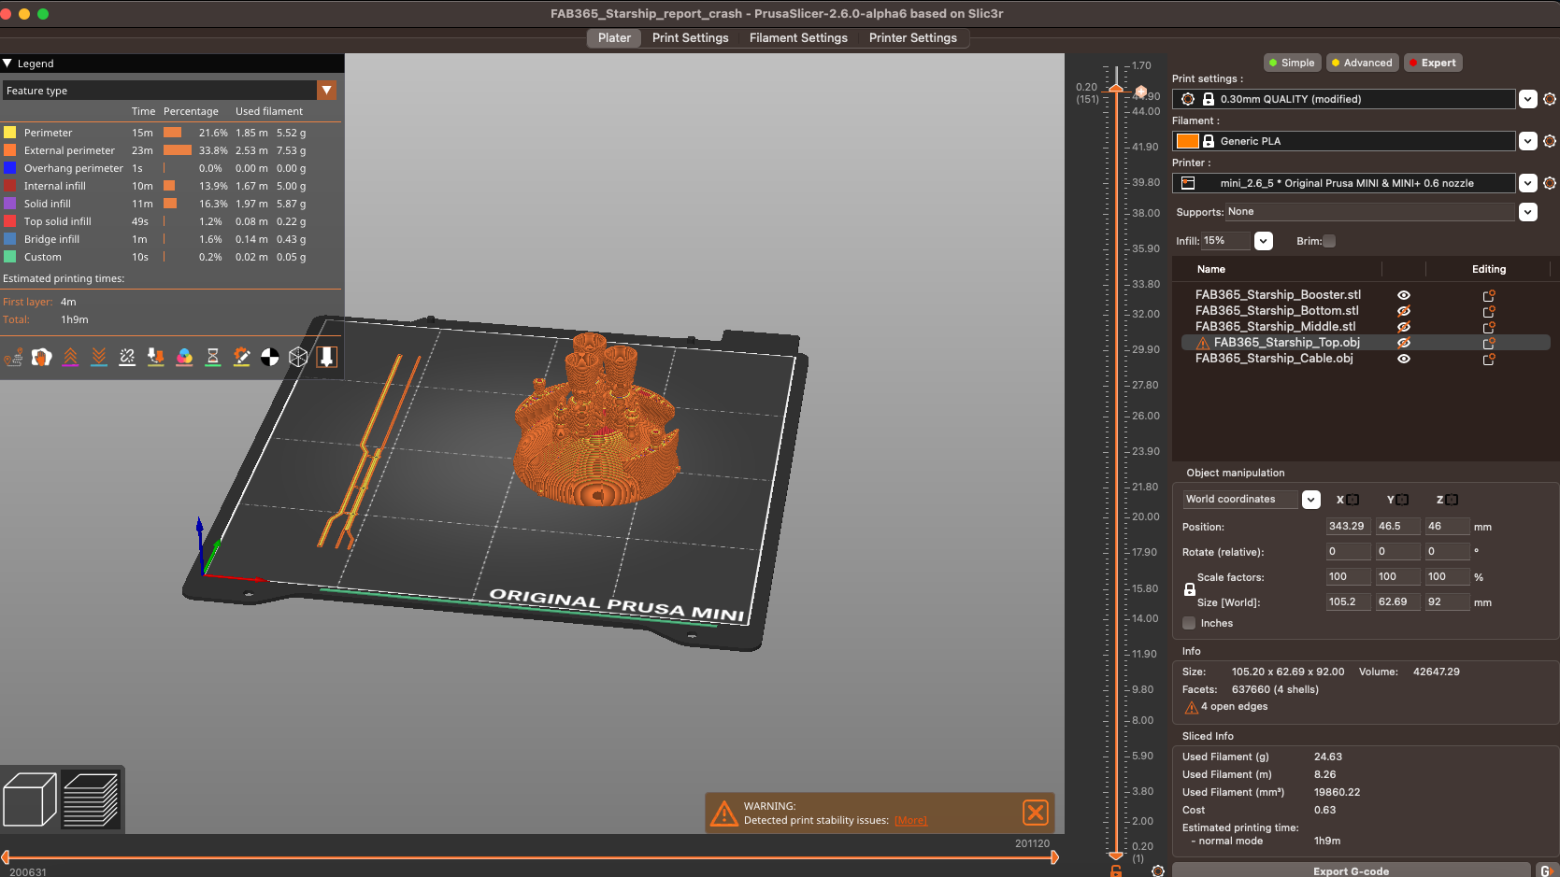Screen dimensions: 1560x877
Task: Toggle color changes visibility icon
Action: [184, 357]
